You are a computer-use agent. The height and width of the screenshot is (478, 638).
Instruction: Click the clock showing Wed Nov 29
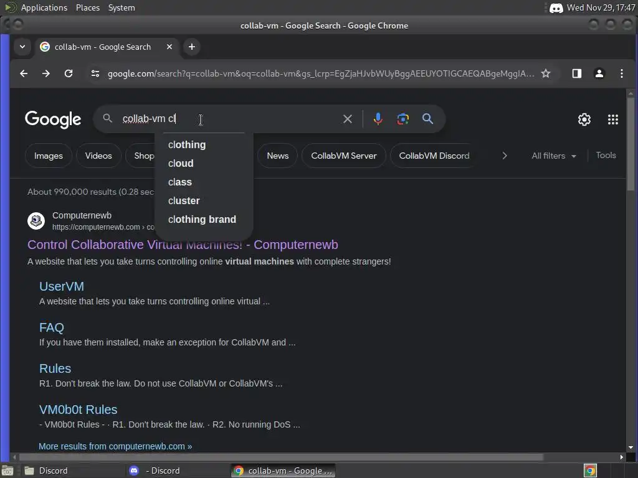coord(601,7)
